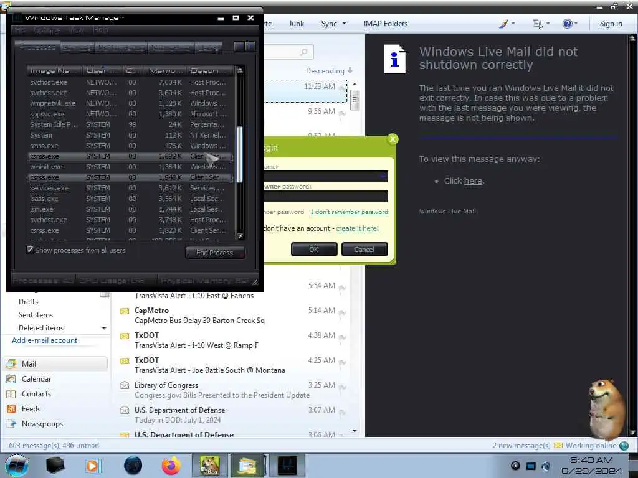Expand the menus icon dropdown arrow
The height and width of the screenshot is (478, 638).
[548, 24]
